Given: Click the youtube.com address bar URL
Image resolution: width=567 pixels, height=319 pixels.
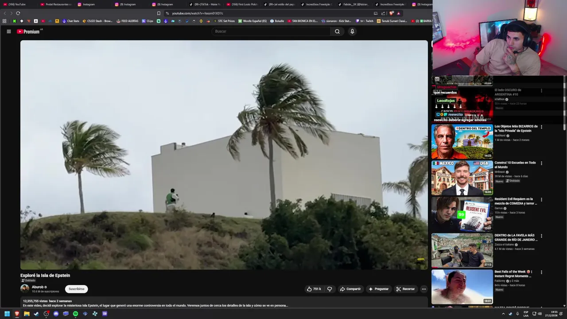Looking at the screenshot, I should pos(198,13).
